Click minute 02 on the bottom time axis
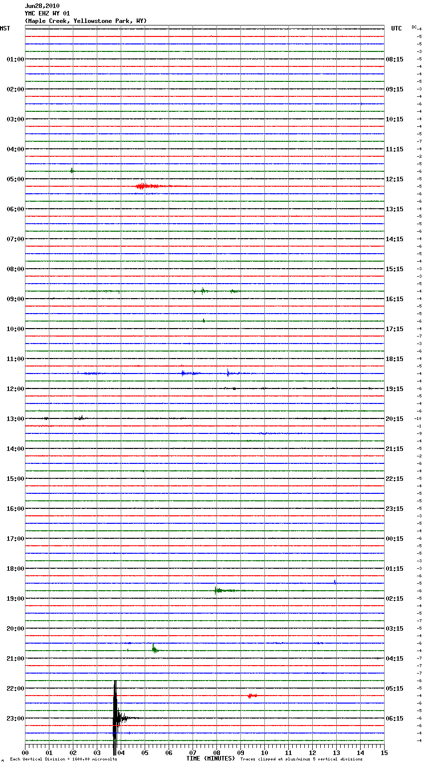 click(x=73, y=753)
